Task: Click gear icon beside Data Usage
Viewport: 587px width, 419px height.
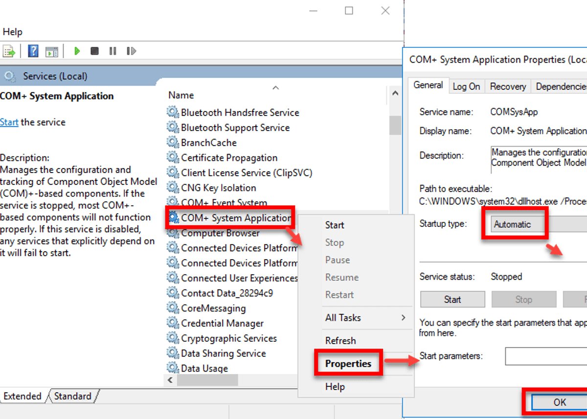Action: tap(173, 368)
